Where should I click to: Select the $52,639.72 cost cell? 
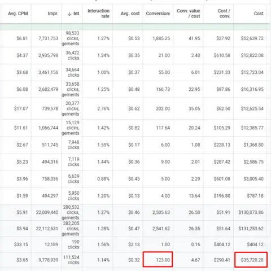(x=252, y=38)
